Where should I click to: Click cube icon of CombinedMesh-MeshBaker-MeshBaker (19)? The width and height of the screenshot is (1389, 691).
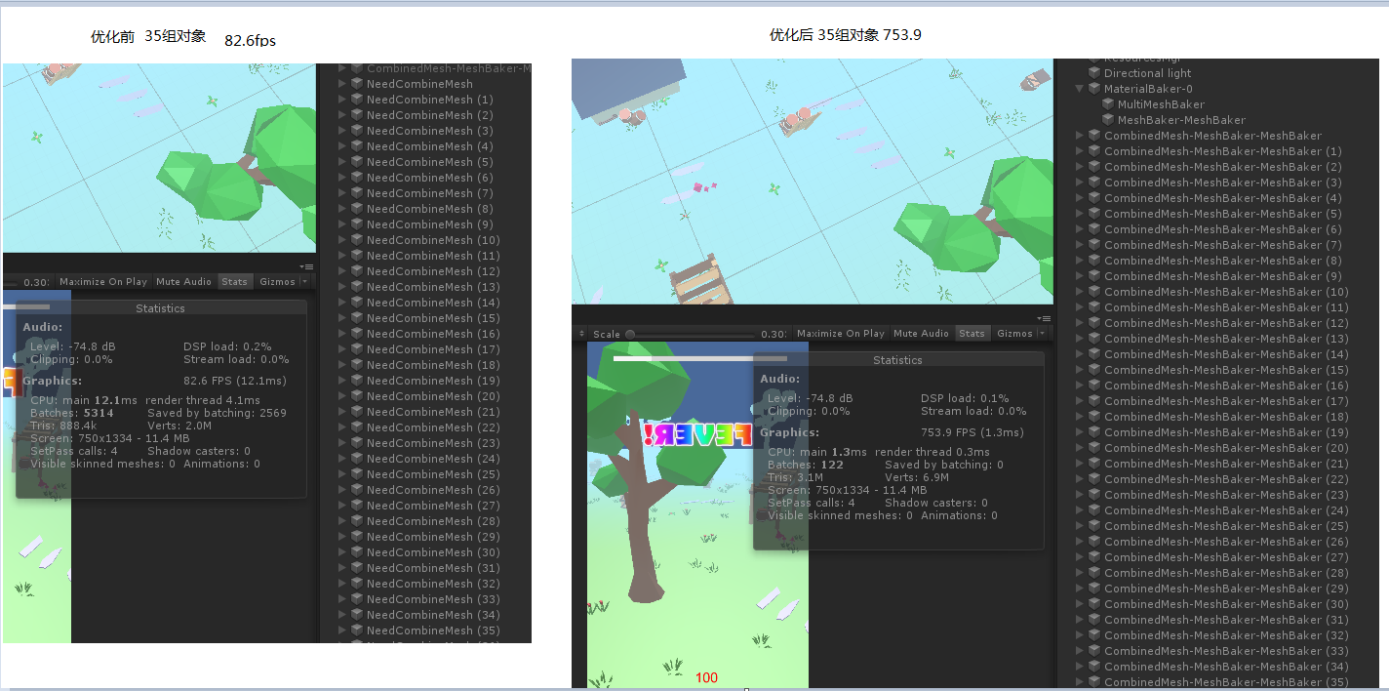(1094, 432)
